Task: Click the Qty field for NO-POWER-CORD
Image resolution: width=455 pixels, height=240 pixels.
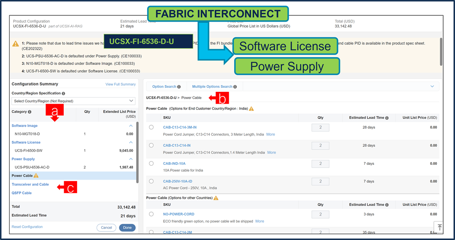Action: 320,214
